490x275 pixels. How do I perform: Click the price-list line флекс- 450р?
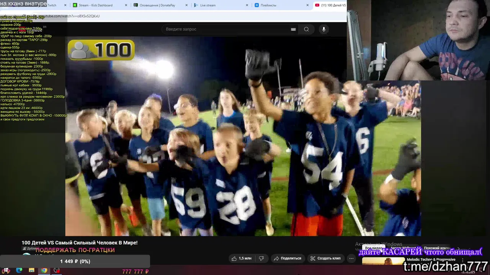pos(10,44)
